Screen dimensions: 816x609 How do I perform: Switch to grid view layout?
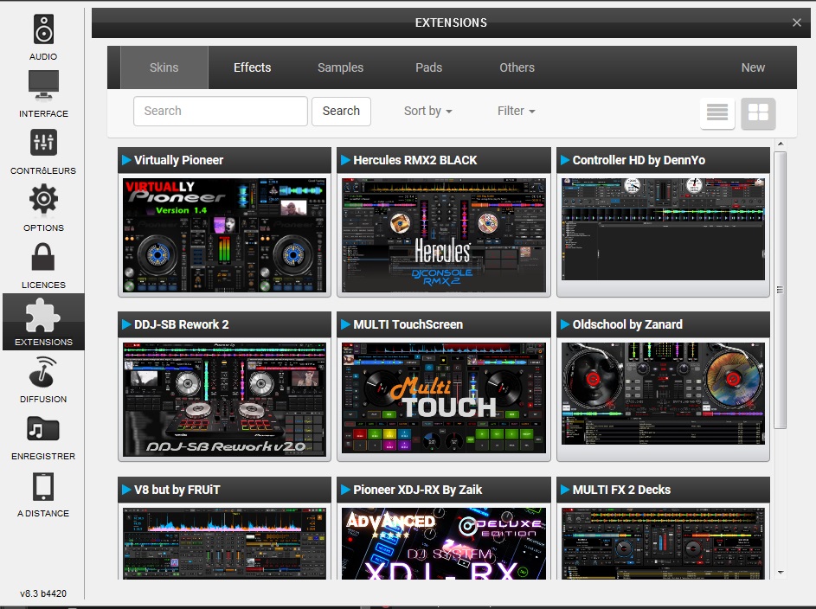(758, 112)
